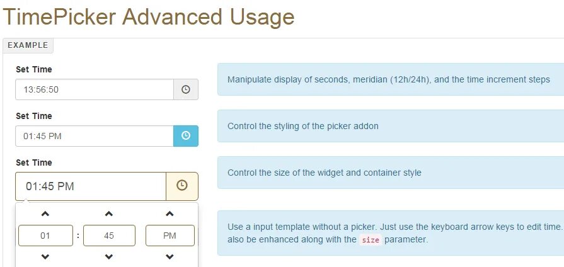Click the minute field showing 45
564x267 pixels.
[x=109, y=236]
